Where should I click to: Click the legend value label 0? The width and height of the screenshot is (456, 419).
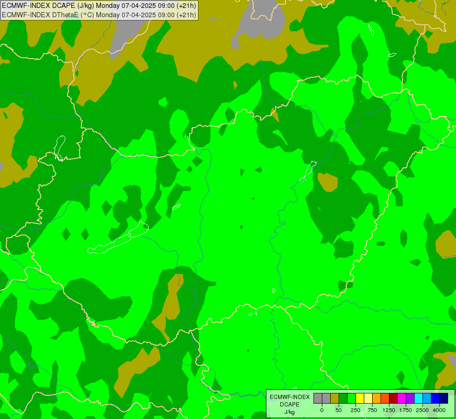[x=322, y=410]
